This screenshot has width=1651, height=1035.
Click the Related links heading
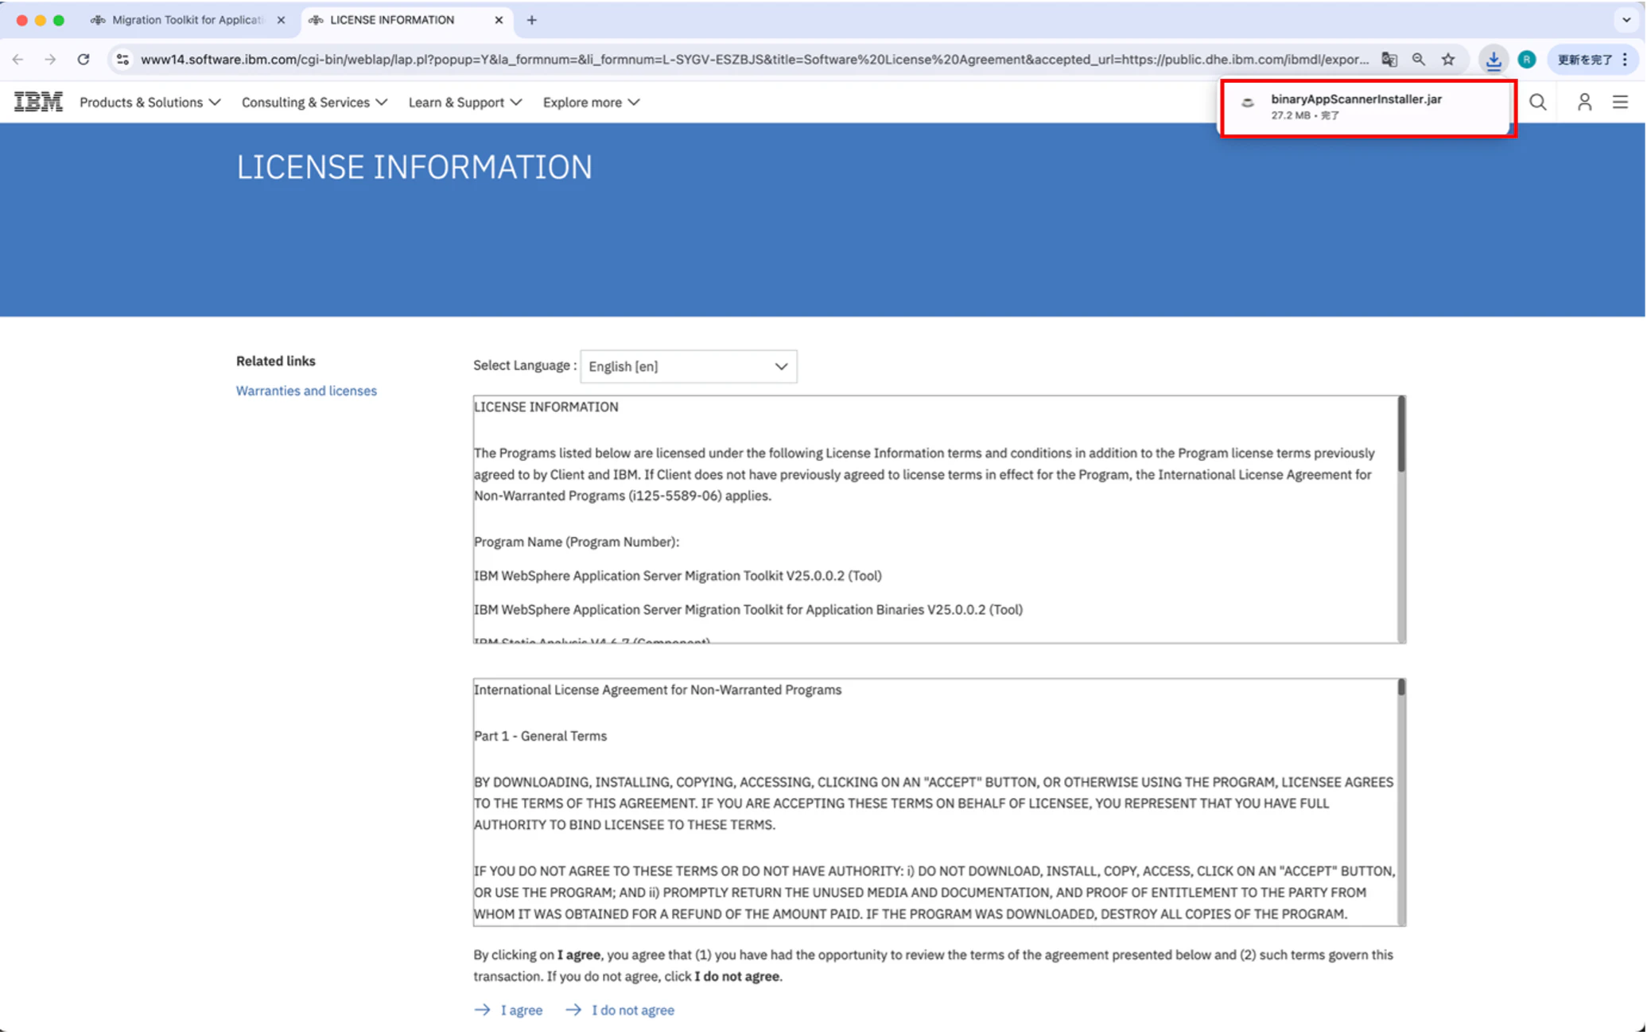(276, 361)
